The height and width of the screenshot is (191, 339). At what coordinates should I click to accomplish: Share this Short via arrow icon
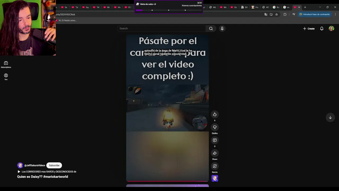215,153
